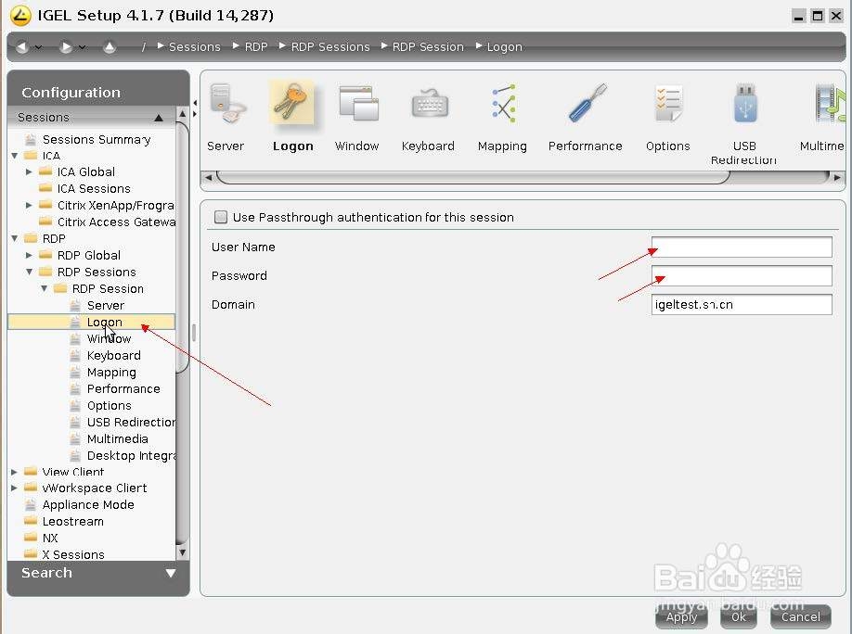Open the Performance screwdriver icon
Screen dimensions: 852x634
pyautogui.click(x=586, y=103)
